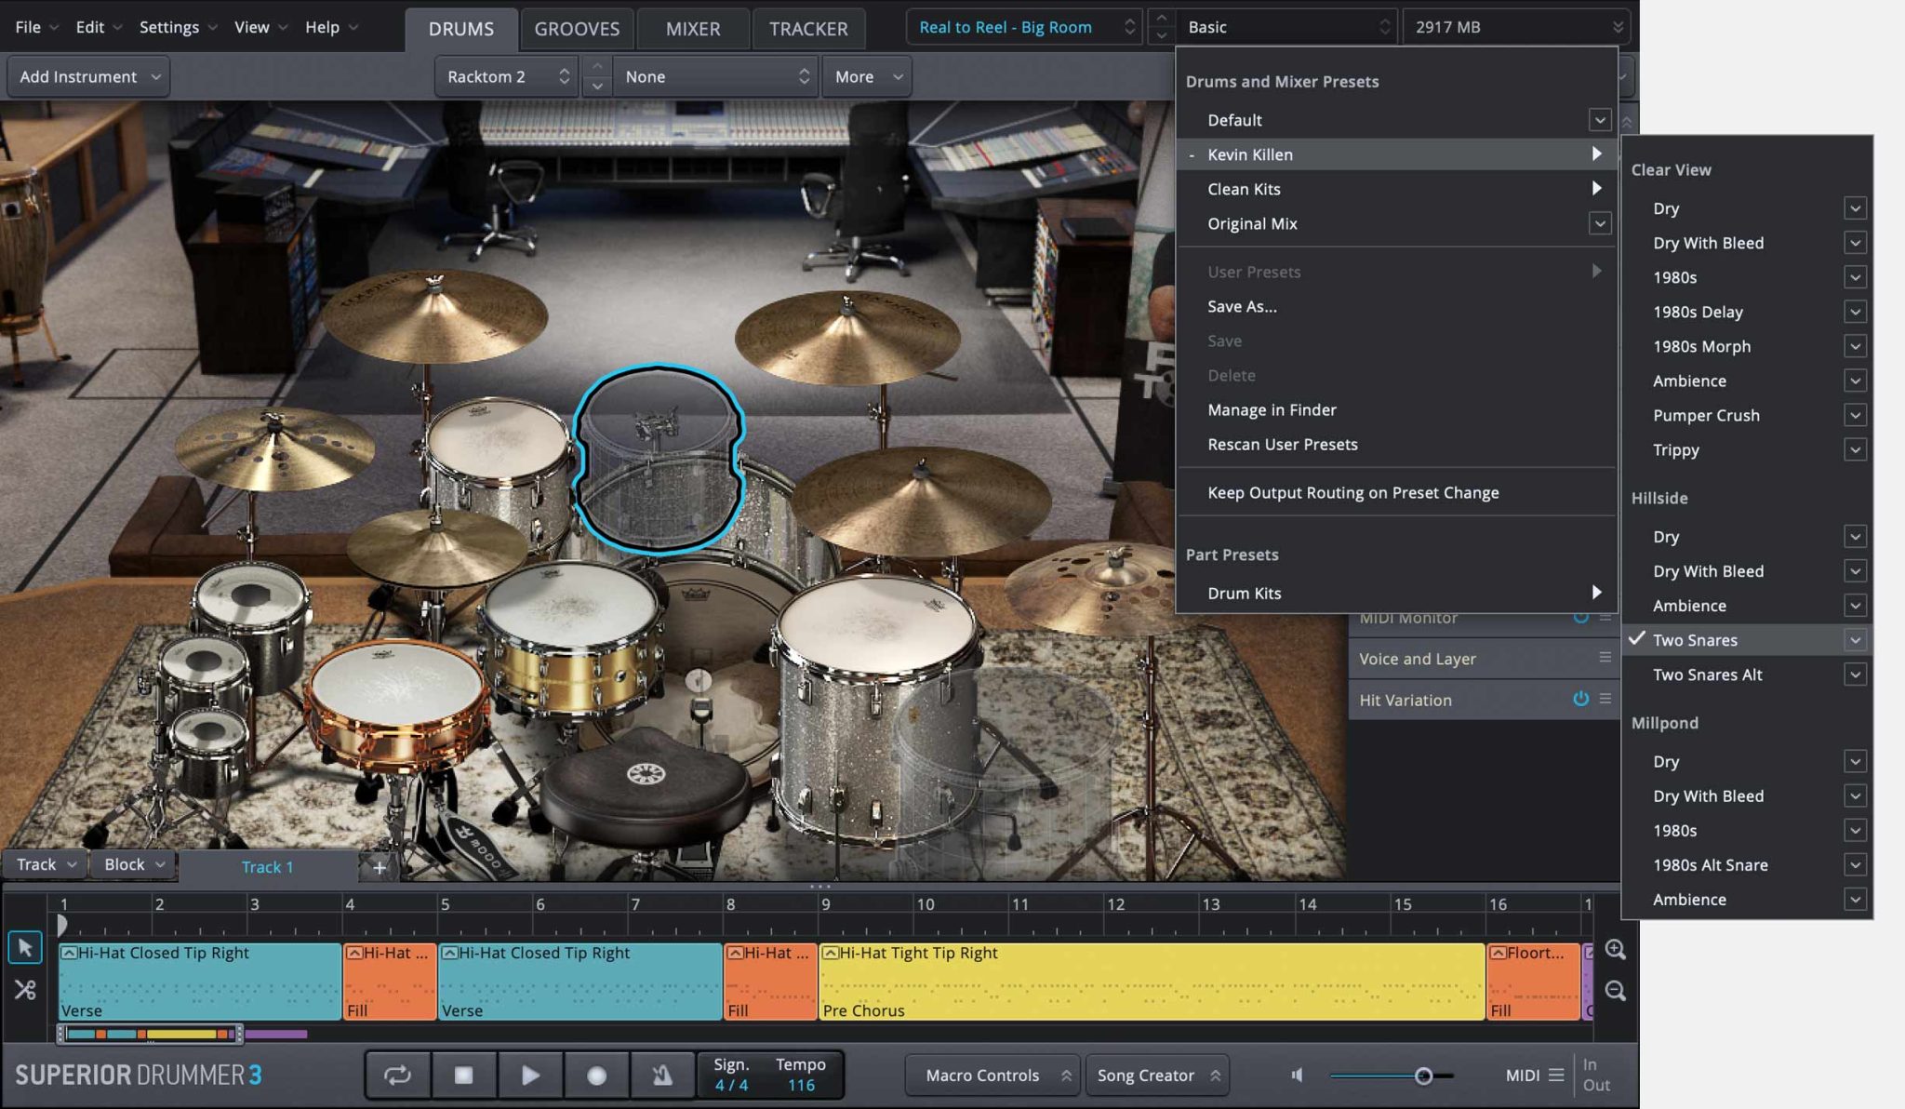This screenshot has height=1109, width=1905.
Task: Click the highlighted Racktom 2 drum
Action: (x=659, y=458)
